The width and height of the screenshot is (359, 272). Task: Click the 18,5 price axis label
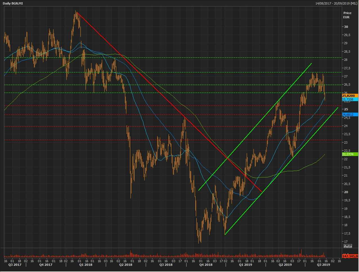(347, 217)
